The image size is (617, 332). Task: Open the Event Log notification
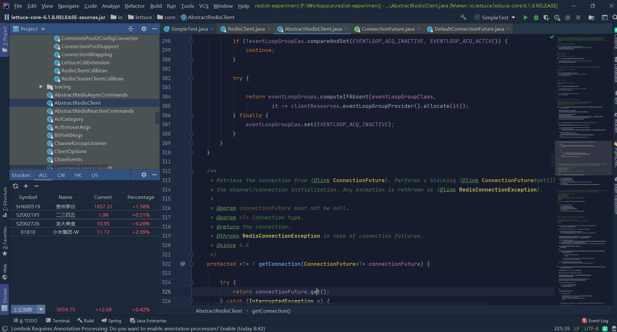595,321
